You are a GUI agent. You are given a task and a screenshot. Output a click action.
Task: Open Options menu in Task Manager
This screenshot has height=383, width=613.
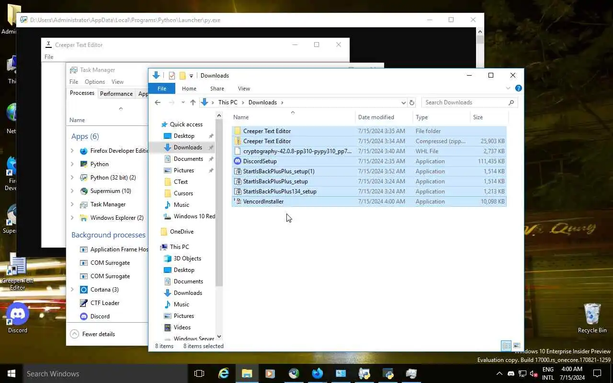tap(95, 82)
